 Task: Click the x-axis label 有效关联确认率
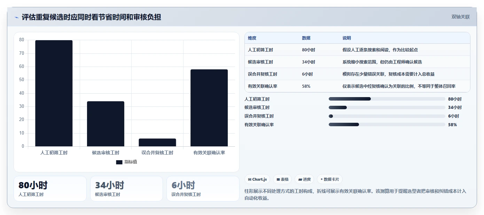tap(209, 153)
